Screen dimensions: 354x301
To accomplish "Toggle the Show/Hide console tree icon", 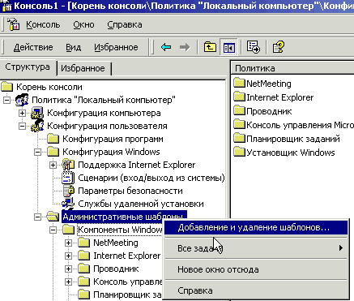I will [x=229, y=47].
